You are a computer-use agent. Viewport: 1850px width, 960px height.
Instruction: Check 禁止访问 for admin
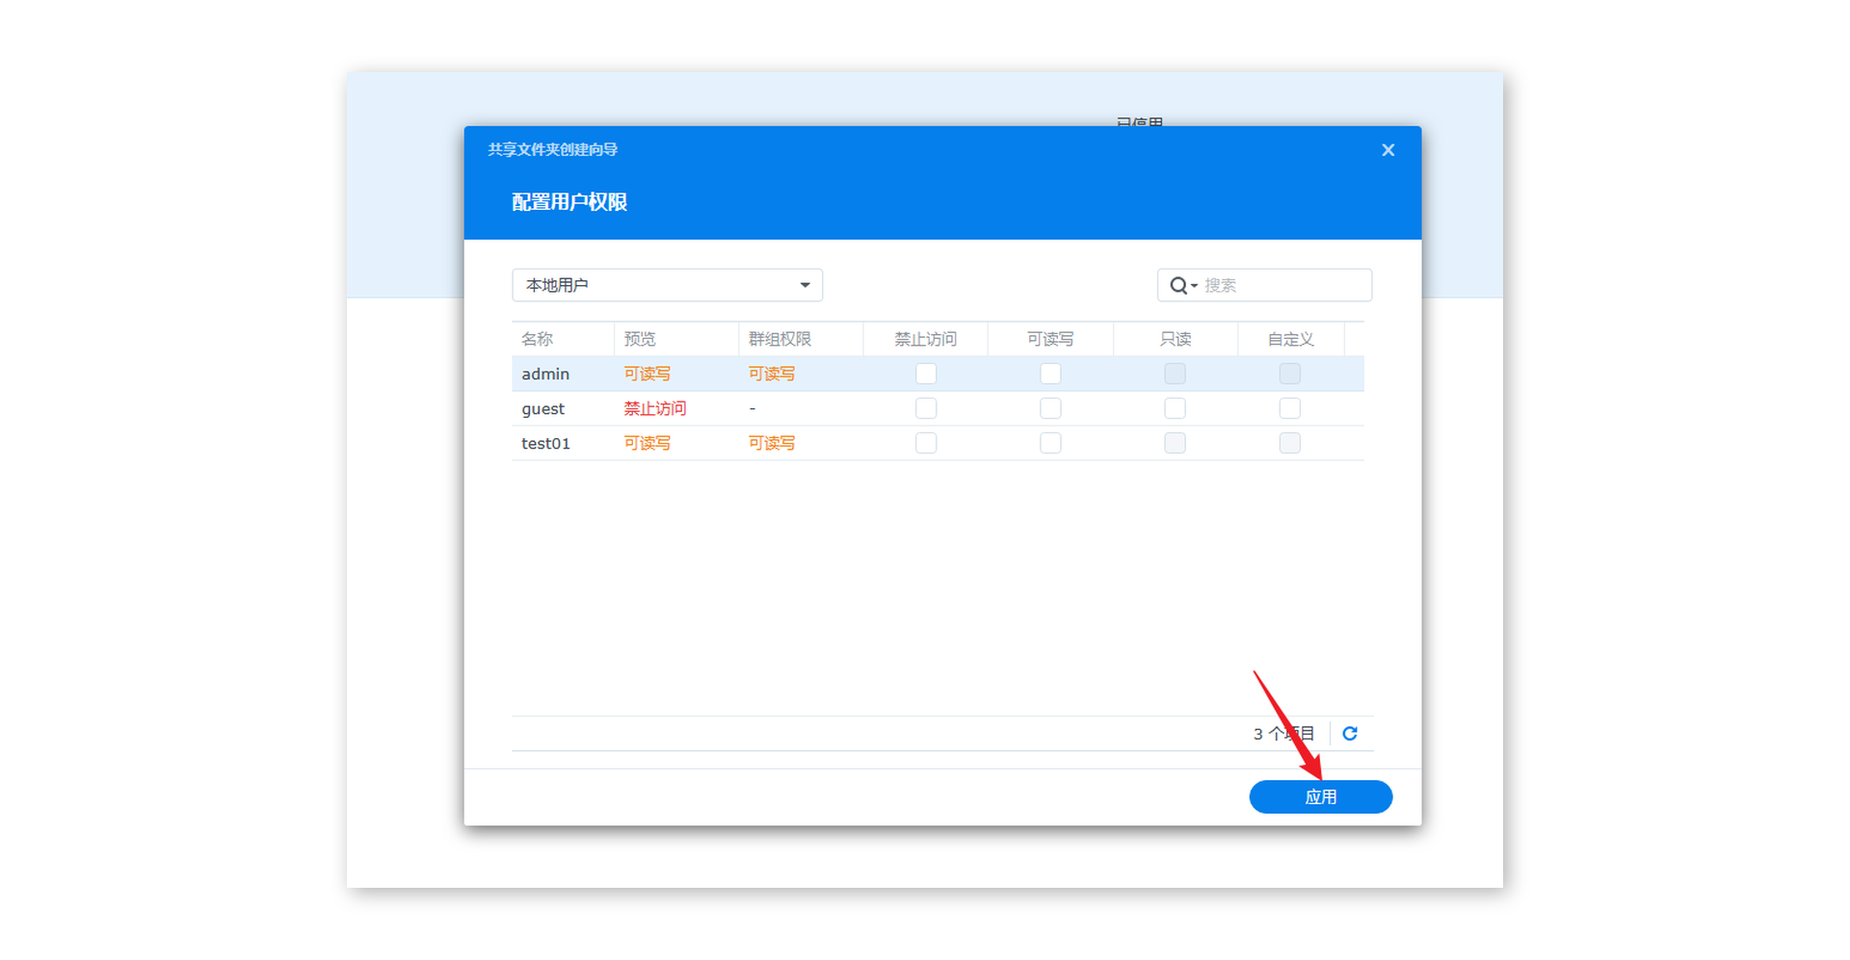click(x=926, y=374)
